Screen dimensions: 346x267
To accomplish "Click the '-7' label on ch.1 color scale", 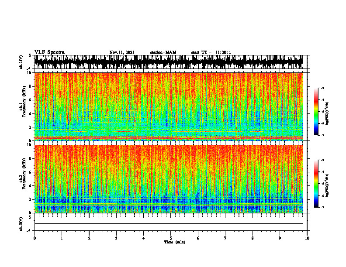I will click(x=322, y=135).
